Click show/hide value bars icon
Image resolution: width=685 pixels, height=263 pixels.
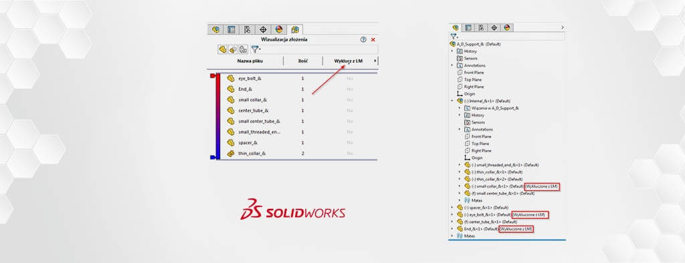click(233, 49)
